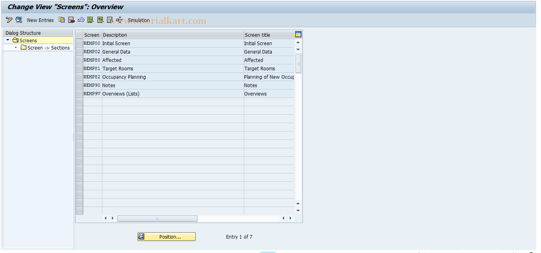This screenshot has width=541, height=253.
Task: Click the 'Entry 1 of 7' status text
Action: (x=239, y=237)
